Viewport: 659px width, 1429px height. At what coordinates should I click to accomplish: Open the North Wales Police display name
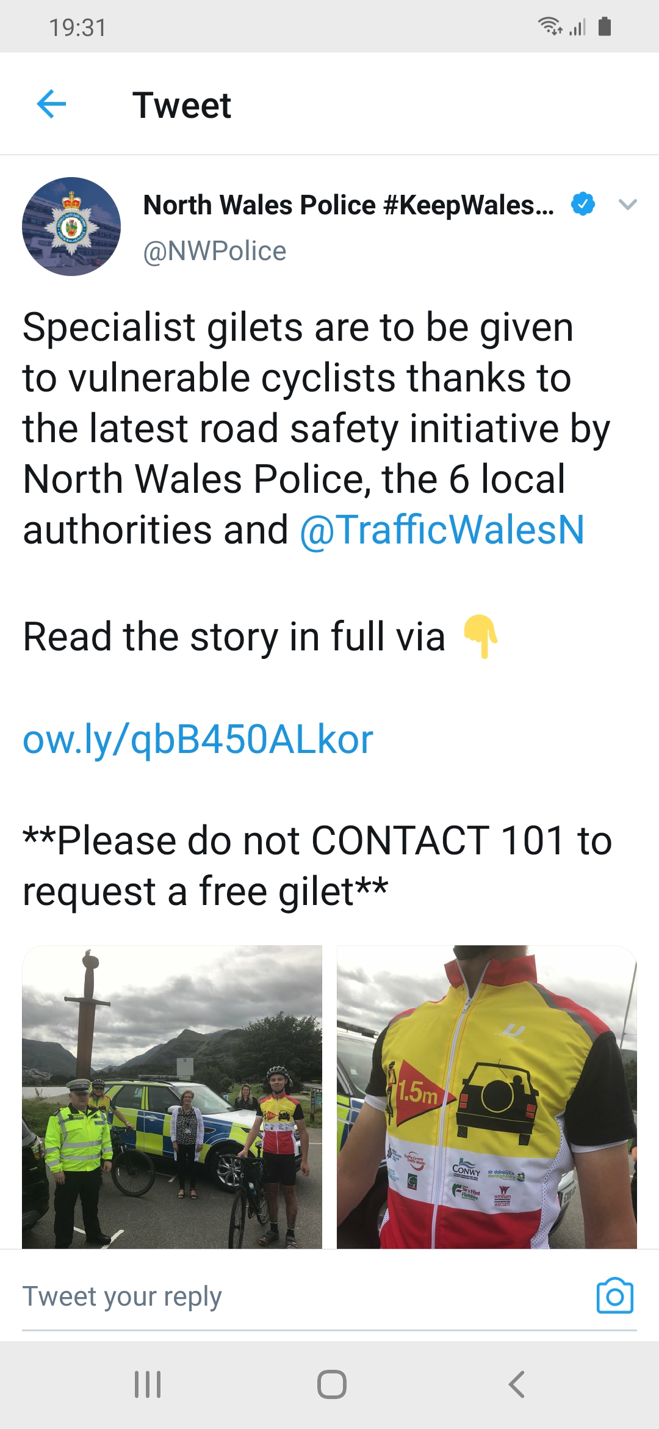click(348, 205)
